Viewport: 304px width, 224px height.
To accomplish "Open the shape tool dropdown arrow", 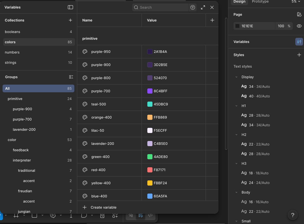I will [42, 215].
